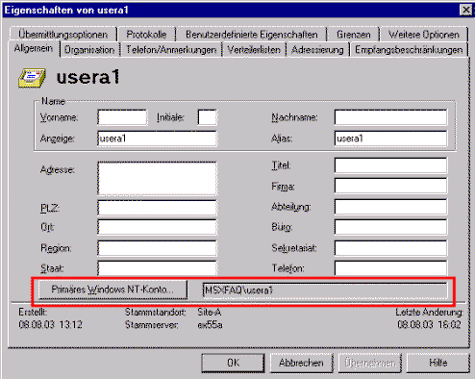Switch to the Organisation tab
The height and width of the screenshot is (379, 475).
click(x=89, y=50)
